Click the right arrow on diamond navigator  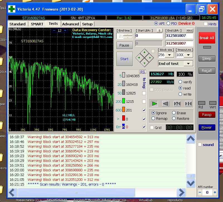pos(150,58)
